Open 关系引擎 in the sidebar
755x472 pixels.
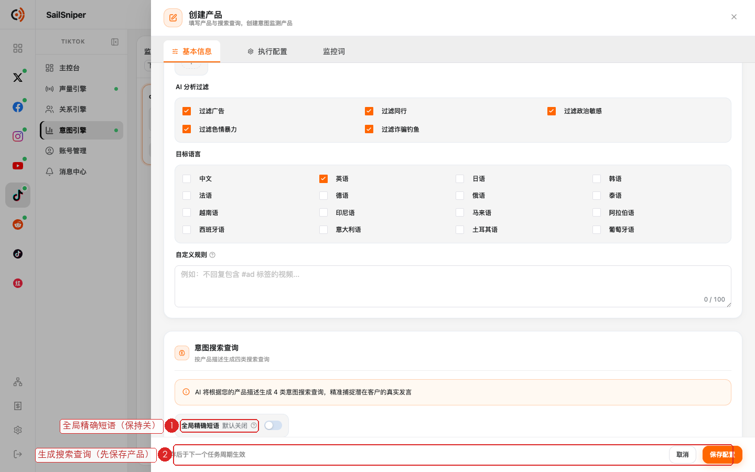coord(81,109)
